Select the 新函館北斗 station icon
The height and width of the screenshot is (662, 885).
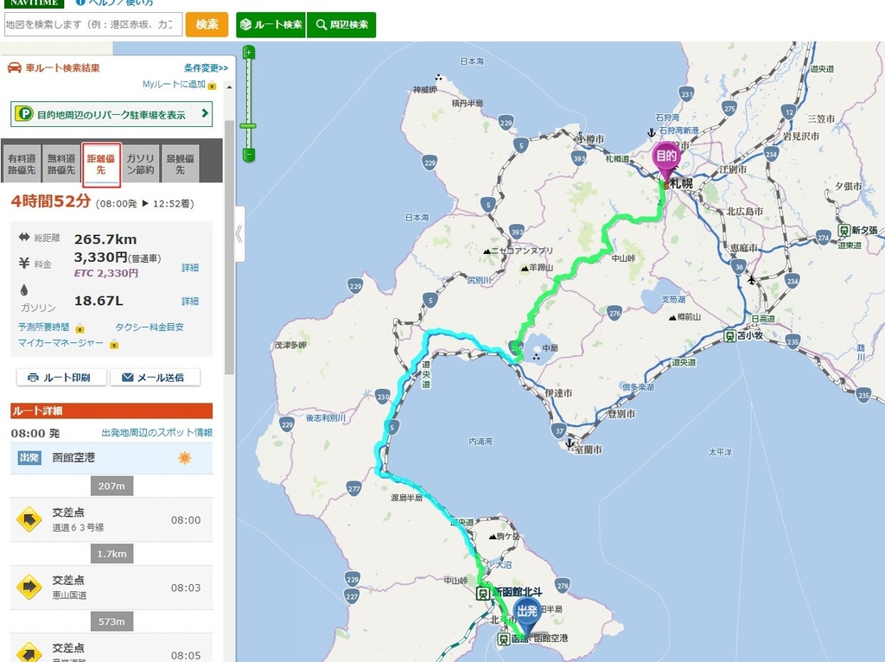483,593
